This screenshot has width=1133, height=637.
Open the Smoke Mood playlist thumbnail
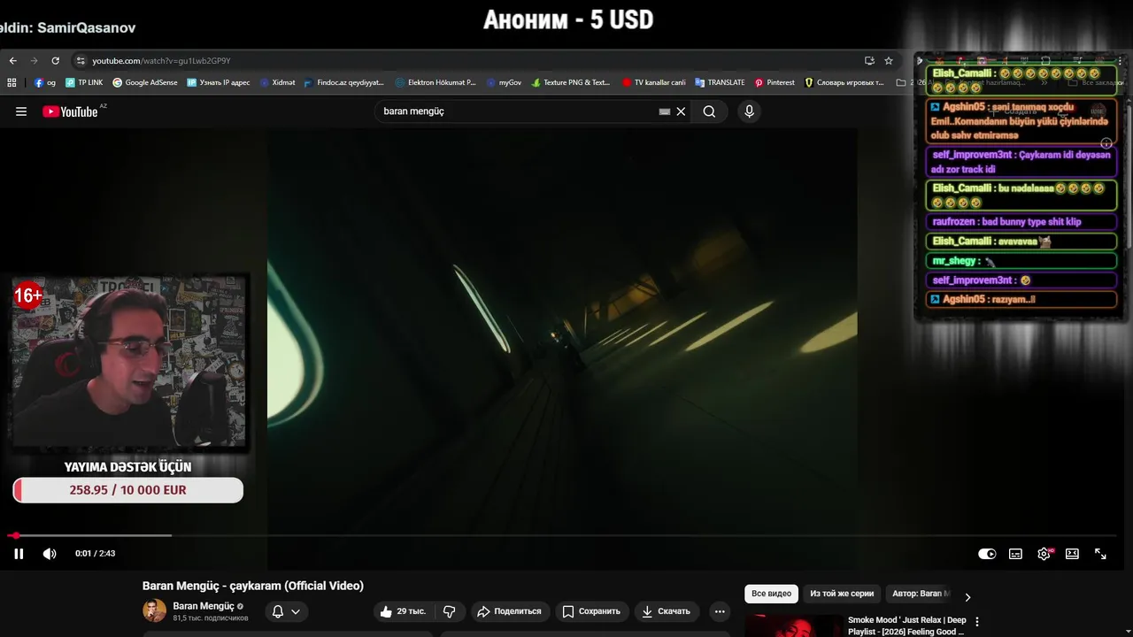coord(793,626)
